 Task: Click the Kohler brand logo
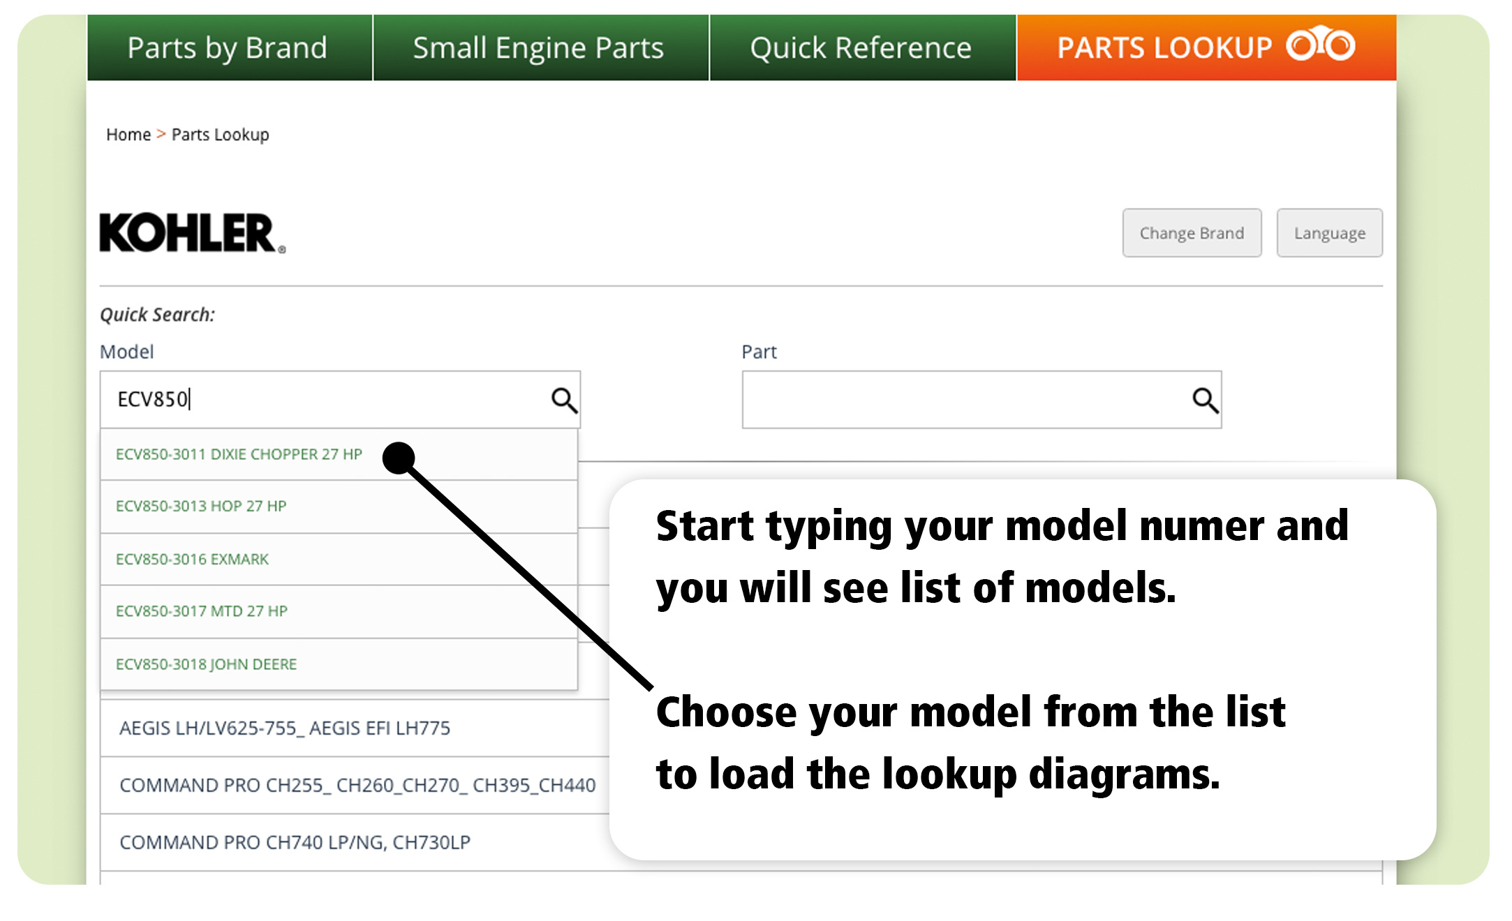192,233
